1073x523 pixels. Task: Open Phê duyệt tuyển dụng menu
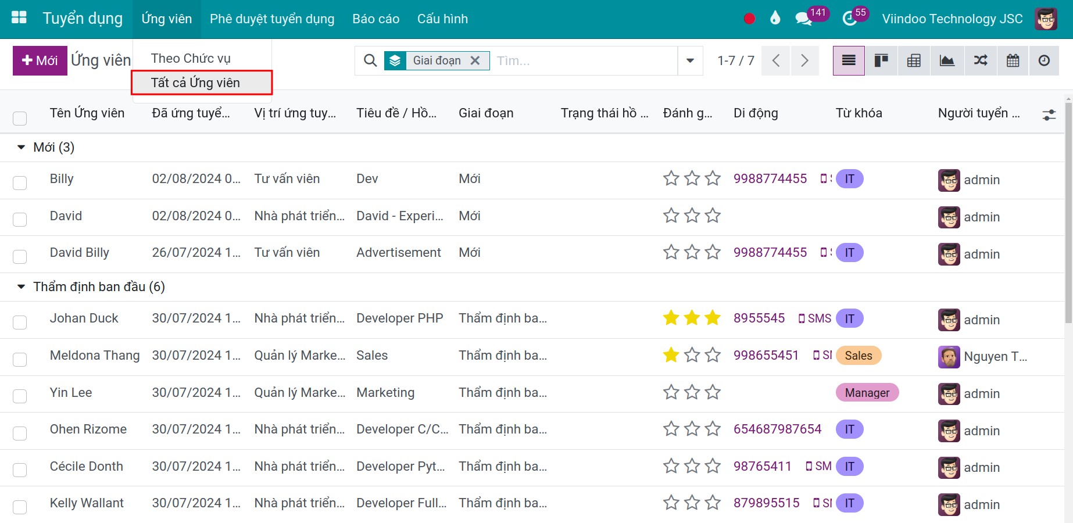(x=272, y=19)
